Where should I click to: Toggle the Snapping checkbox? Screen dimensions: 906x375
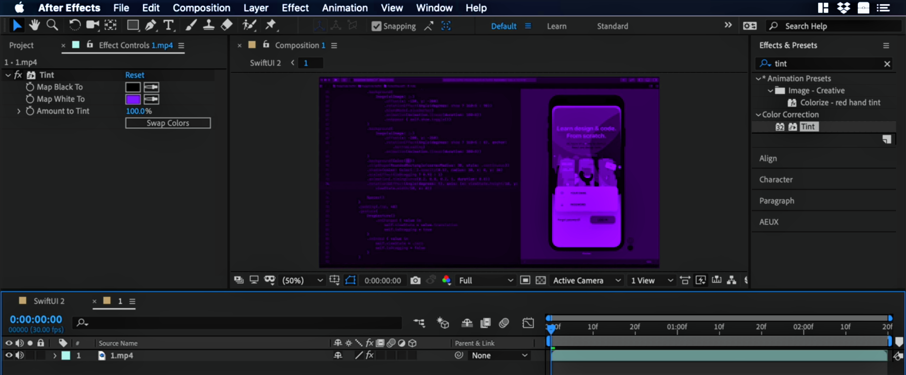(376, 26)
